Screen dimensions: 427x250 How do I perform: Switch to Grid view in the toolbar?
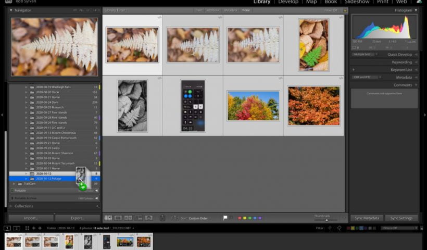[108, 218]
